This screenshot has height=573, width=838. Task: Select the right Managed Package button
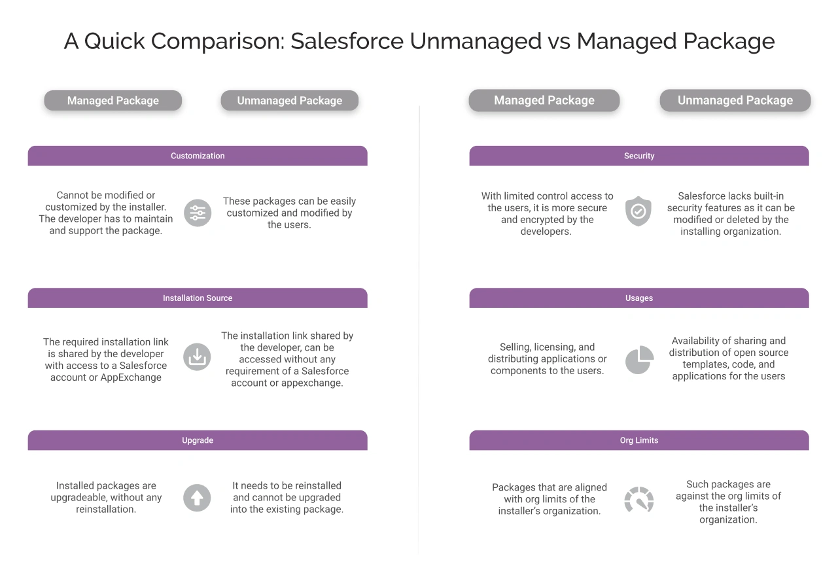pyautogui.click(x=544, y=101)
